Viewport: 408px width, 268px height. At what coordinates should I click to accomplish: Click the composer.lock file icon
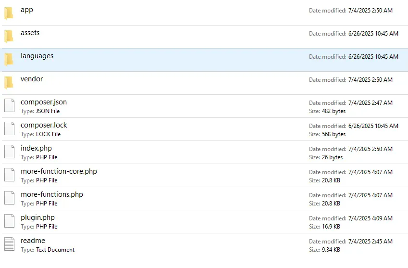(x=9, y=129)
